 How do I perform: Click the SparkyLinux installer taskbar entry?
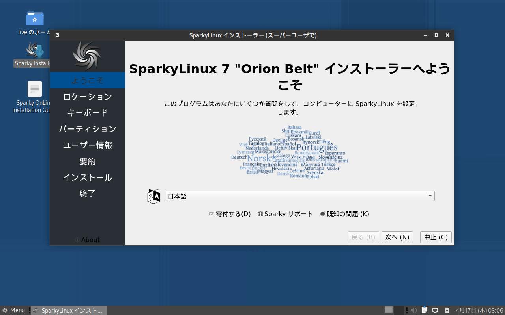[x=68, y=310]
